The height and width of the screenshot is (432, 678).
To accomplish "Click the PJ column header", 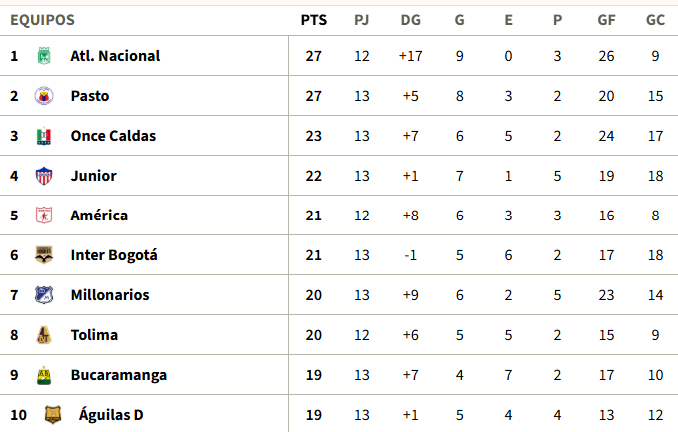I will [361, 19].
